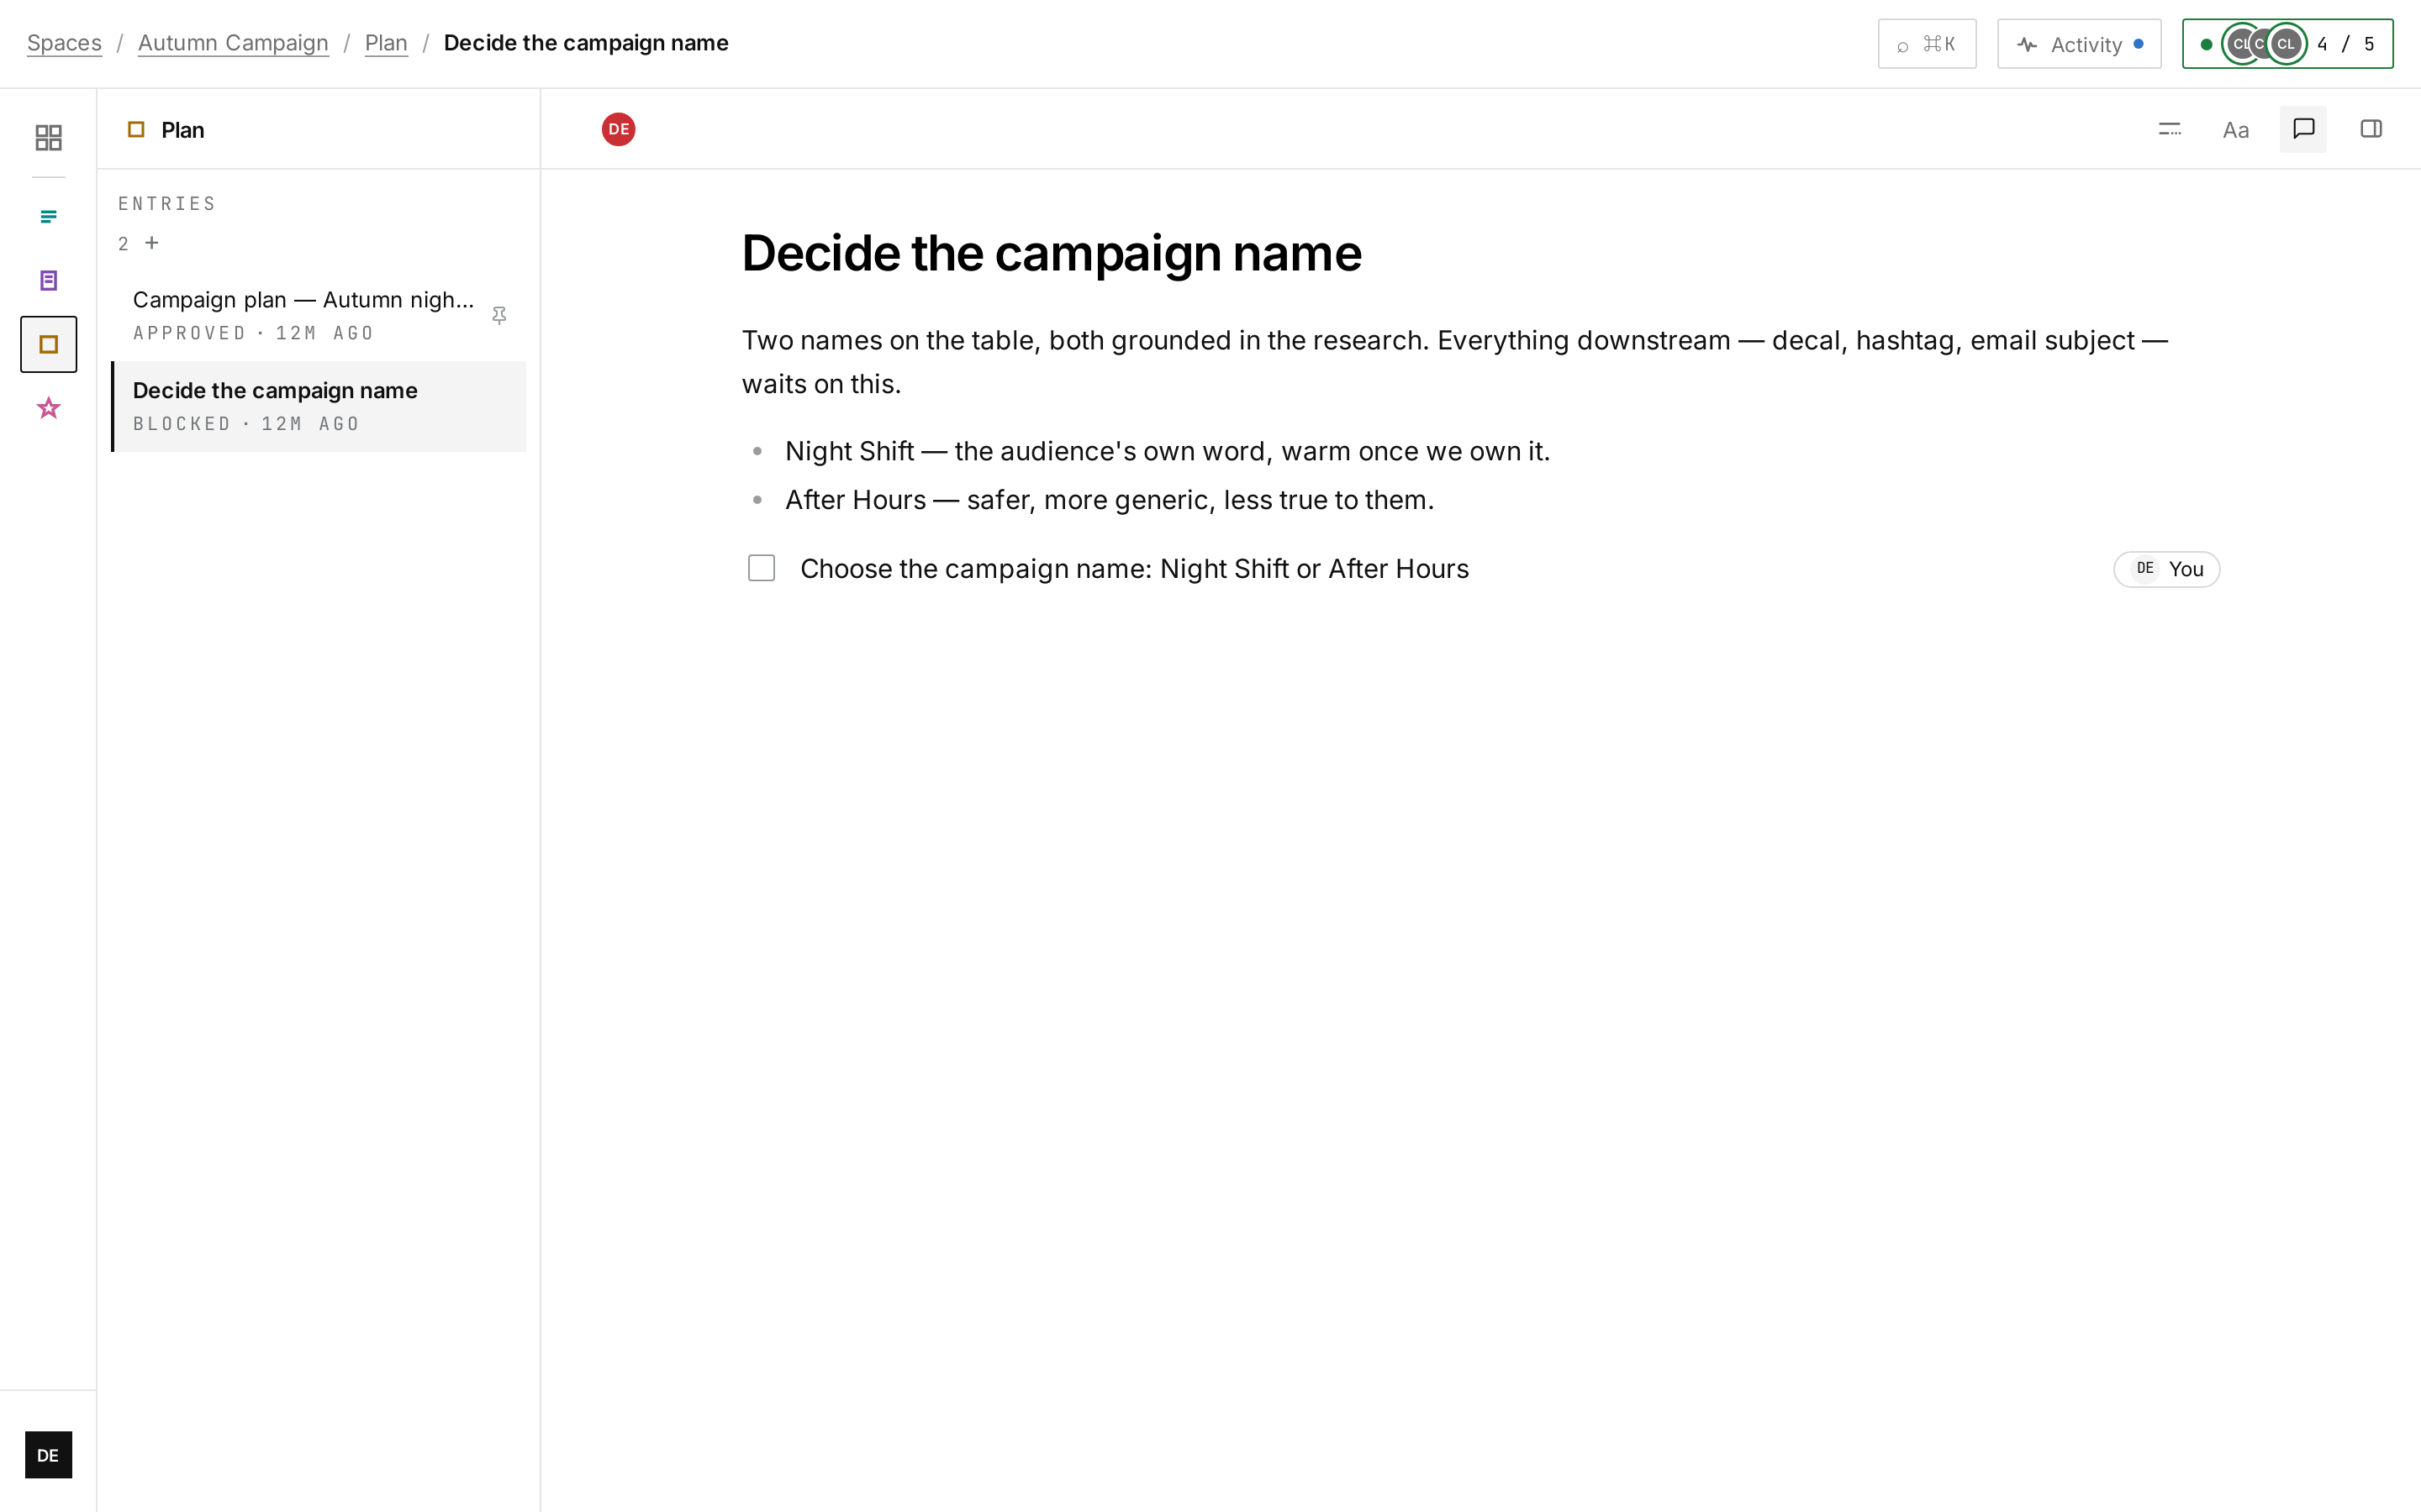Open the outline lines icon in toolbar
This screenshot has width=2421, height=1512.
(2169, 129)
